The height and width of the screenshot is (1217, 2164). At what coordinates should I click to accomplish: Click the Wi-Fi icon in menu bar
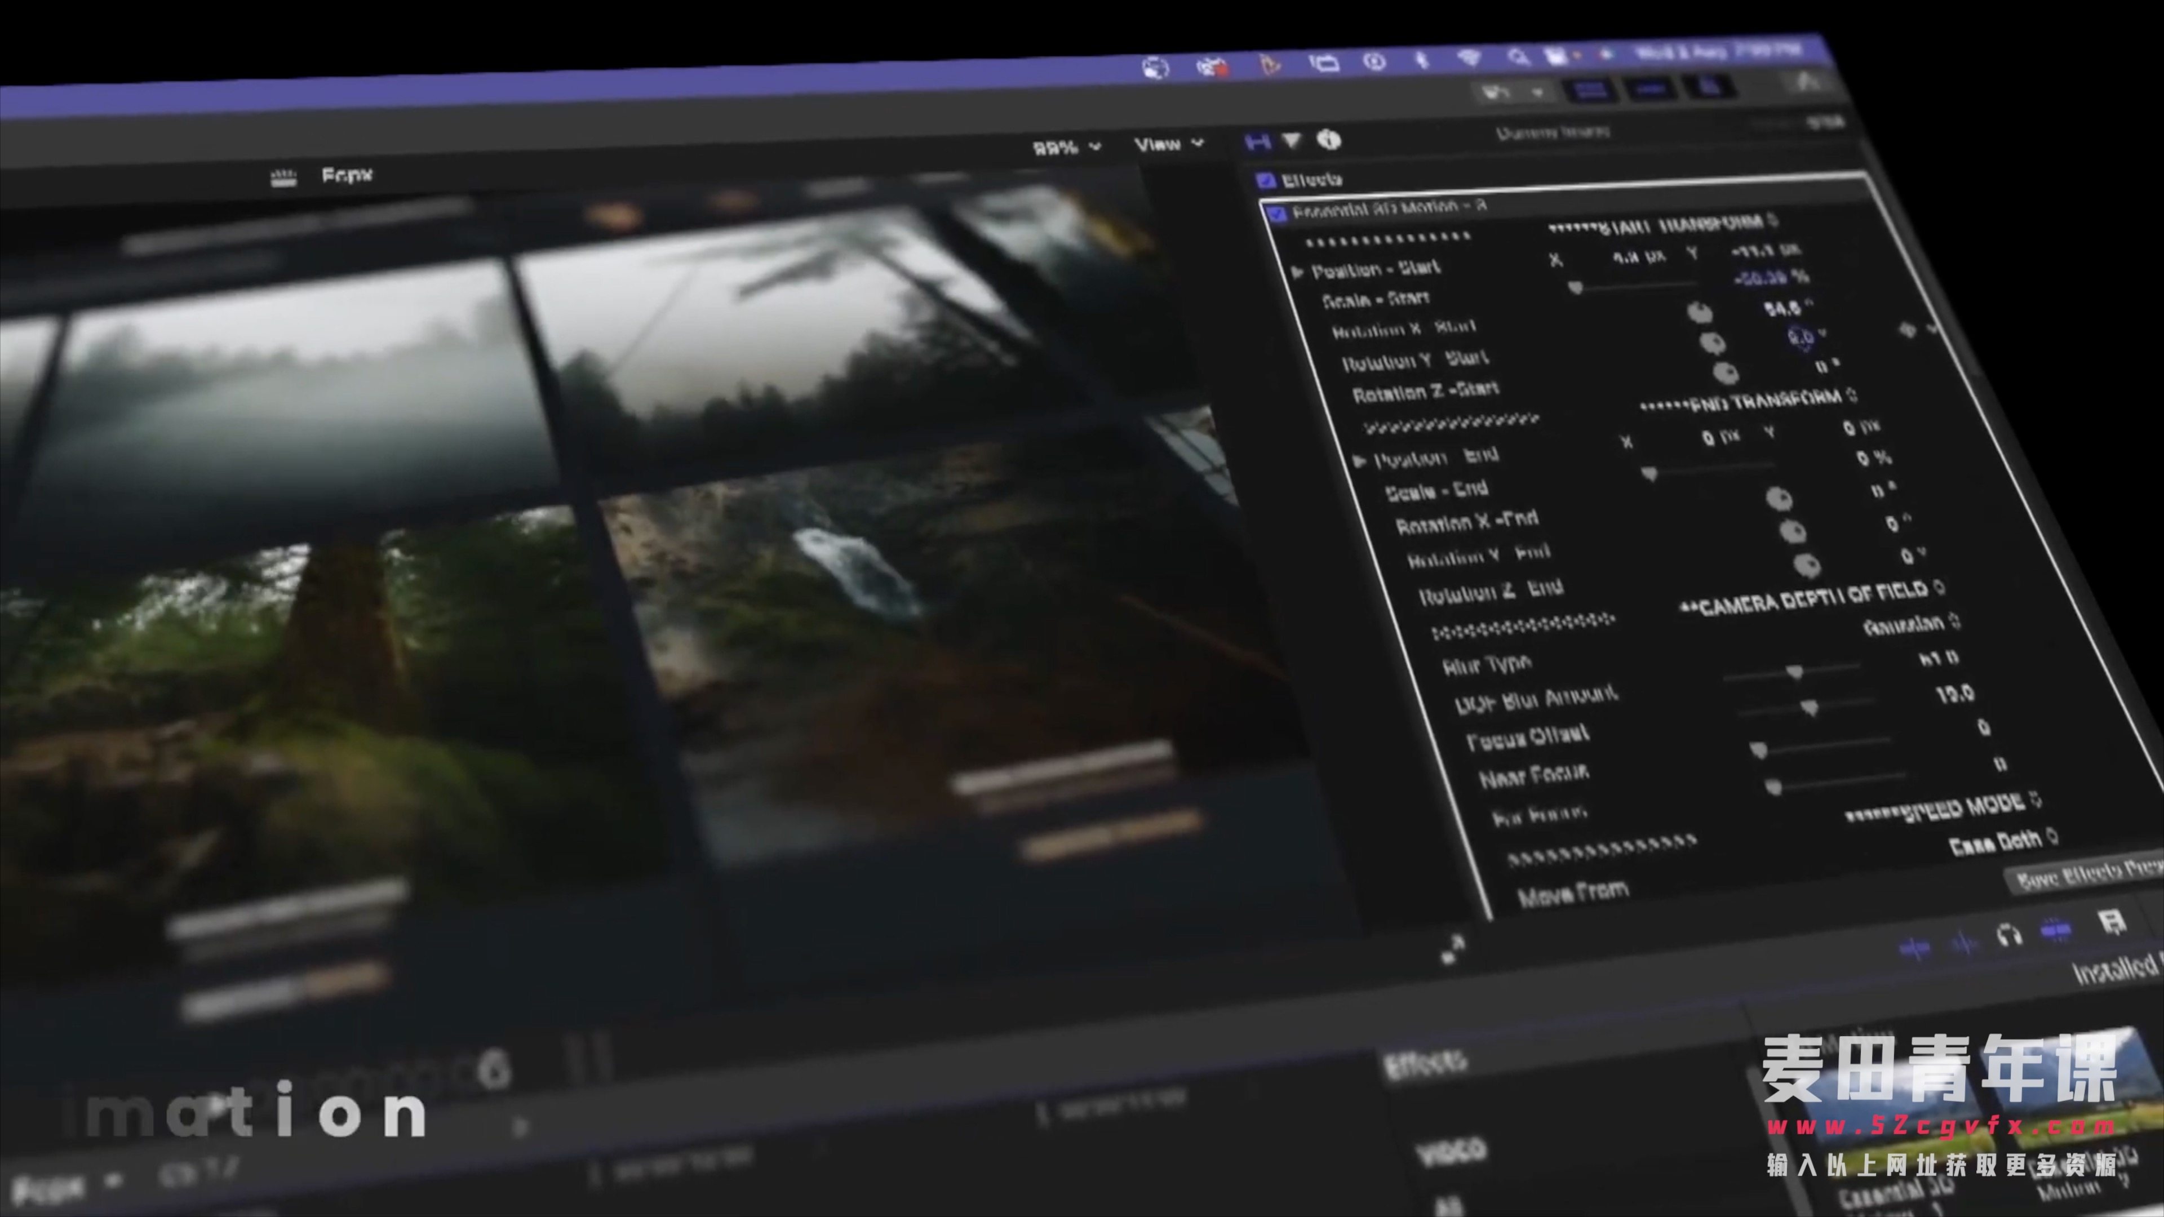tap(1469, 58)
